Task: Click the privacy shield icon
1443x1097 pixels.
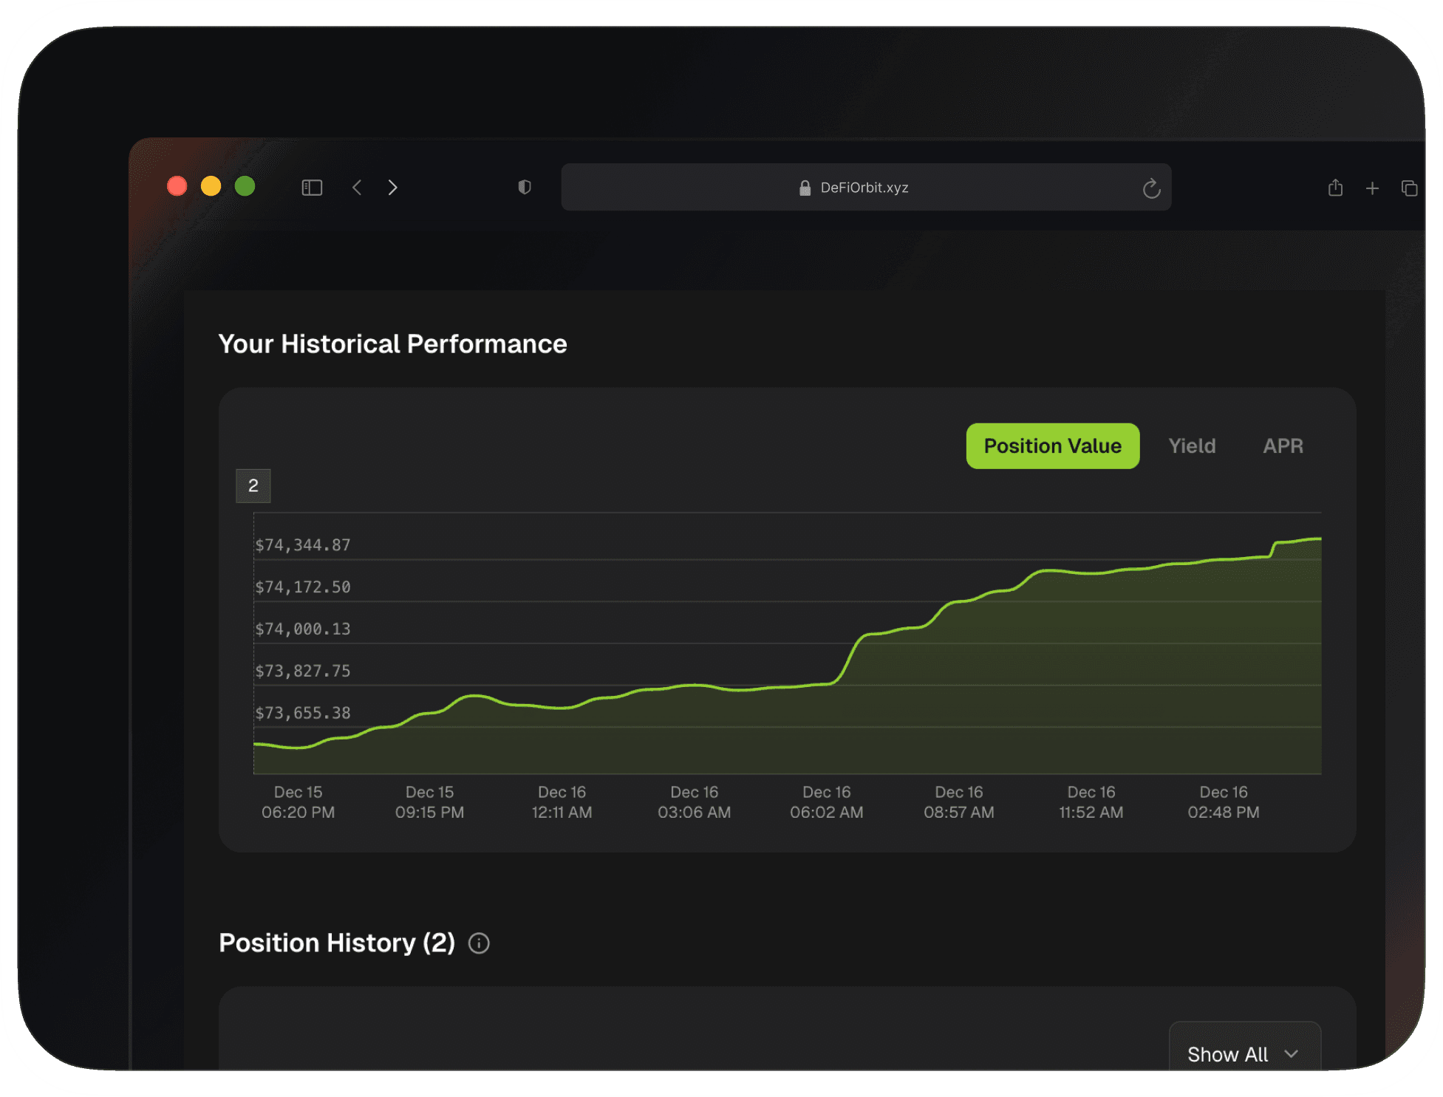Action: 525,188
